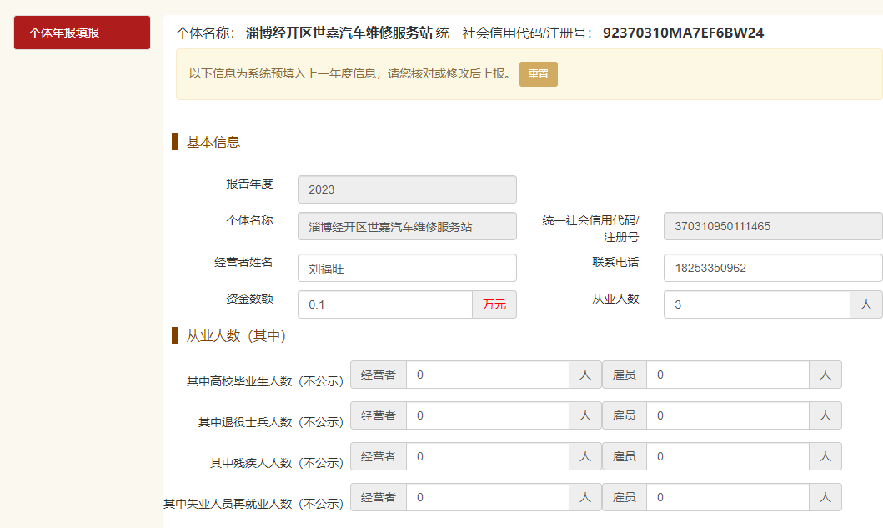Click the 其中残疾人人数（不公示） label
The height and width of the screenshot is (528, 883).
click(277, 463)
